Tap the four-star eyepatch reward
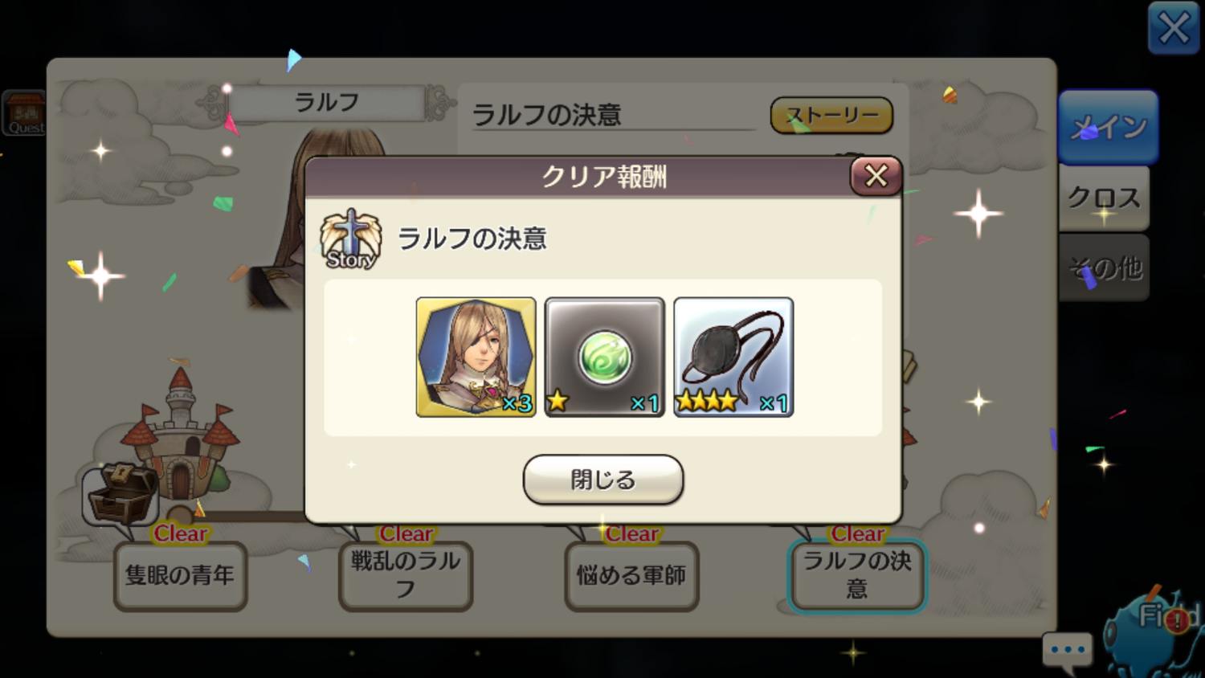 pyautogui.click(x=733, y=357)
